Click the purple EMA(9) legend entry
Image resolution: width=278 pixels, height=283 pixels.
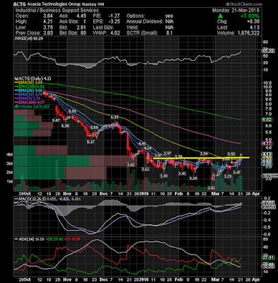[x=28, y=98]
